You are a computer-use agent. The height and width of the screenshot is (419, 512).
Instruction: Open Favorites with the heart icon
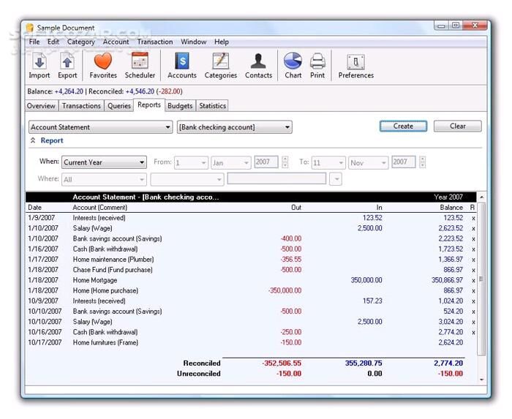(x=103, y=65)
